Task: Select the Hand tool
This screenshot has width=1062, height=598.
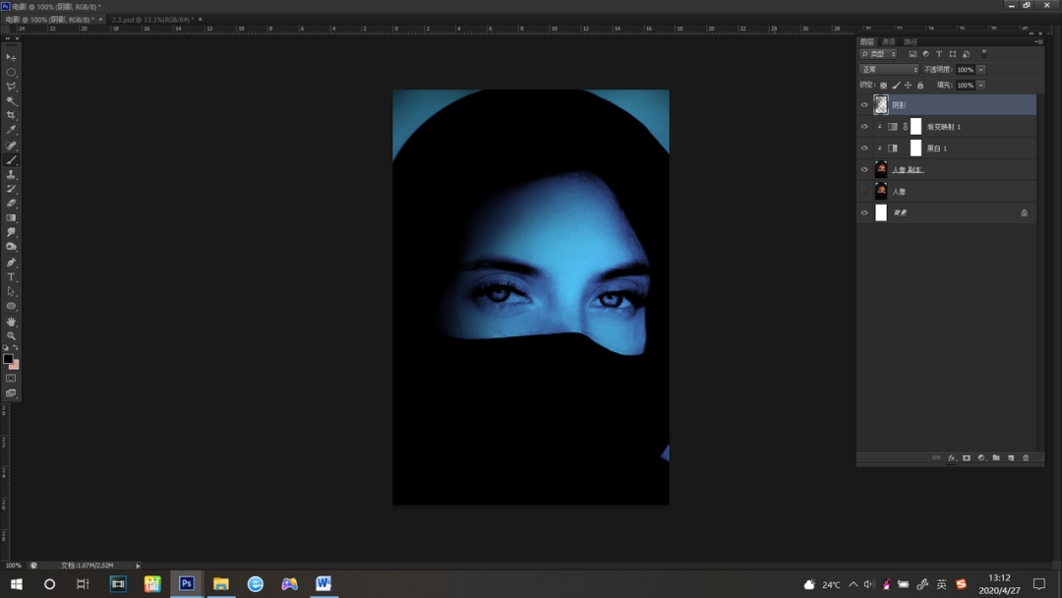Action: coord(11,321)
